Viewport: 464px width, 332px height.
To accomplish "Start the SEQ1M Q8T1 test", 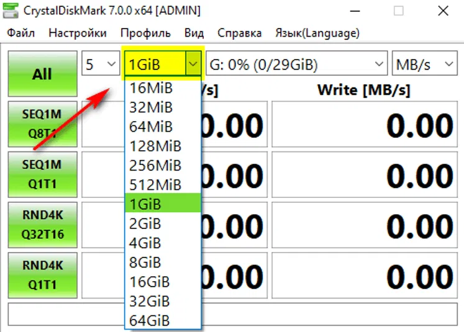I will 43,124.
